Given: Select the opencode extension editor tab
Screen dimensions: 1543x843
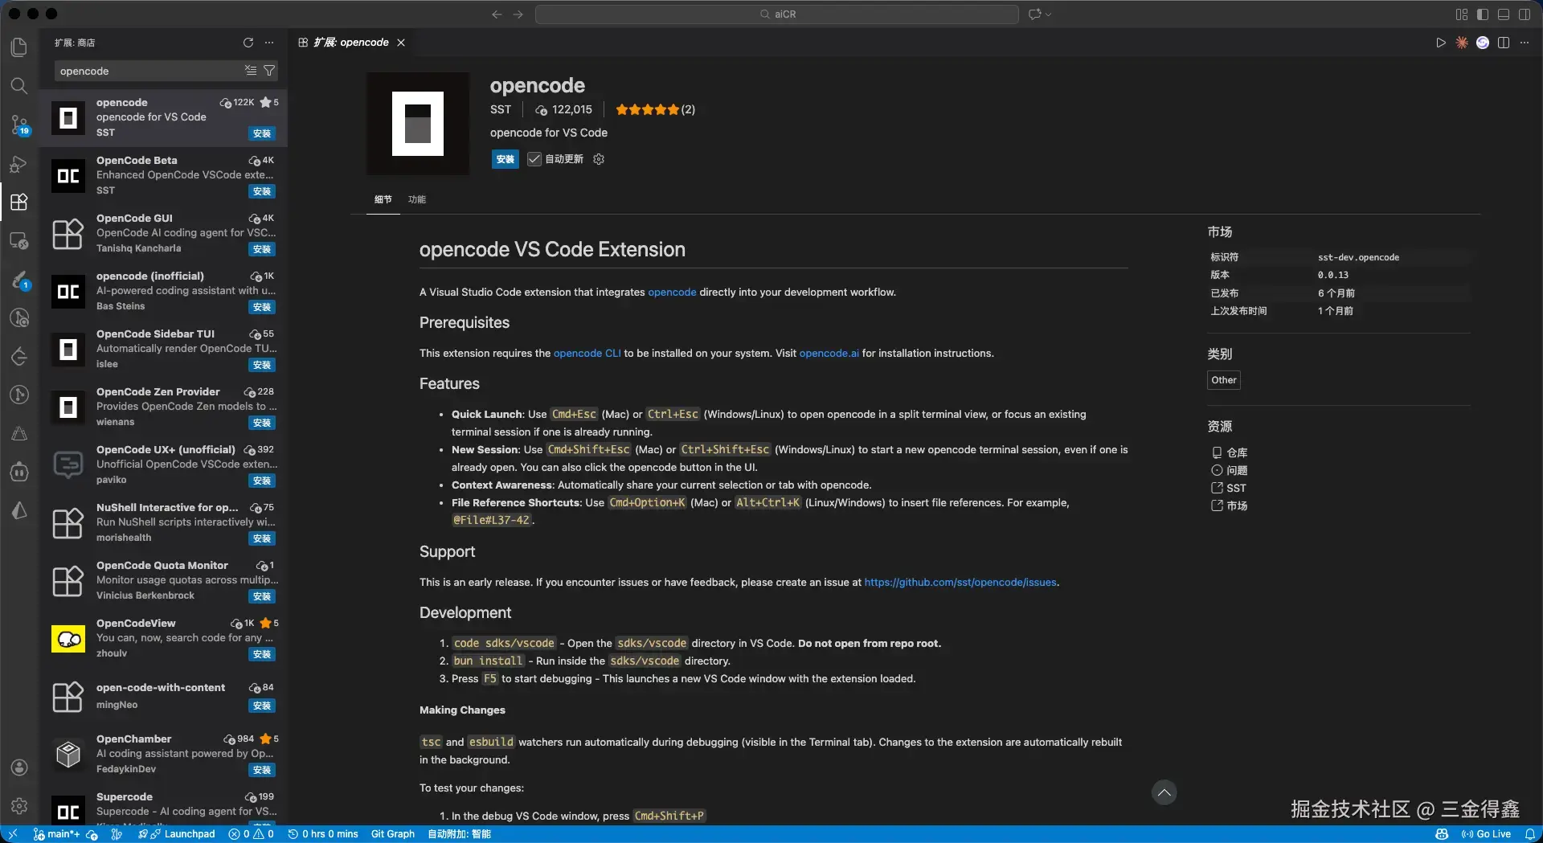Looking at the screenshot, I should (351, 43).
